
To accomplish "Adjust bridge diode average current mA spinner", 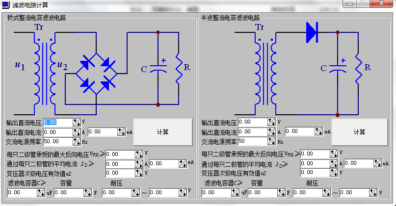I will coord(183,164).
